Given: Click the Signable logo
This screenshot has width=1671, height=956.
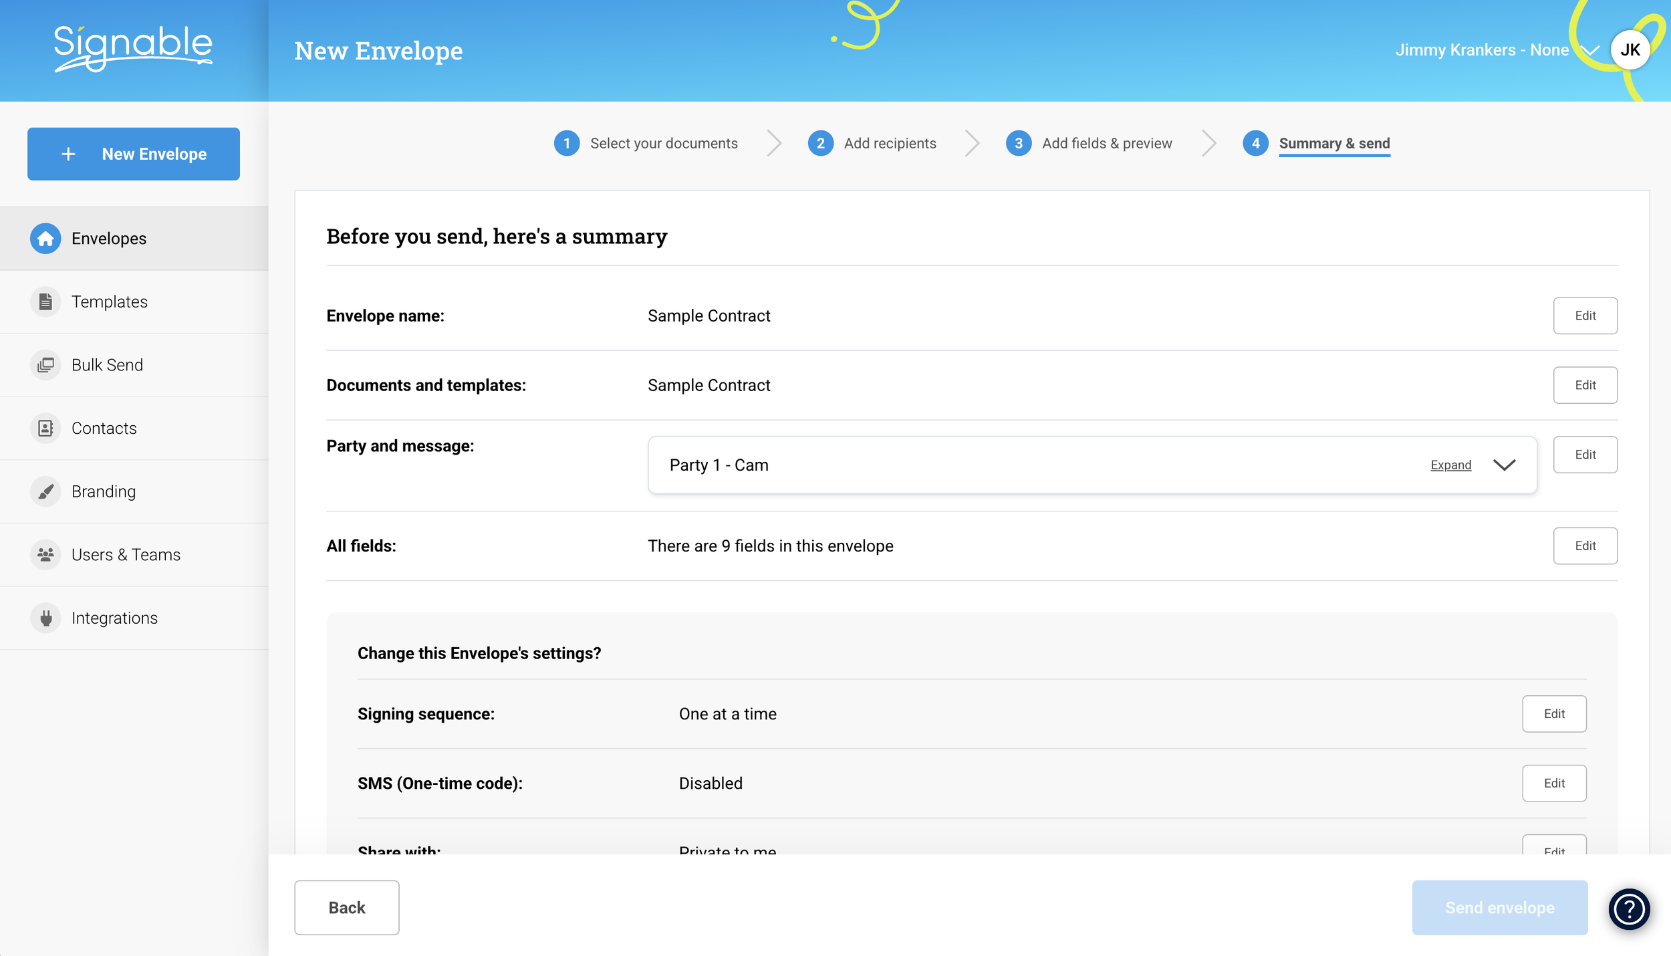Looking at the screenshot, I should 133,47.
